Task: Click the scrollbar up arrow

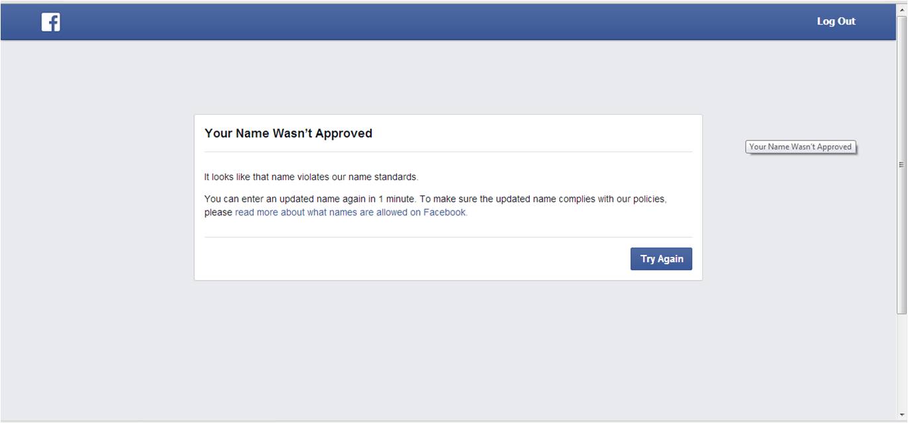Action: pyautogui.click(x=901, y=9)
